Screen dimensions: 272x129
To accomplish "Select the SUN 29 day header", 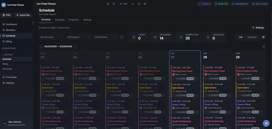I will (x=250, y=55).
